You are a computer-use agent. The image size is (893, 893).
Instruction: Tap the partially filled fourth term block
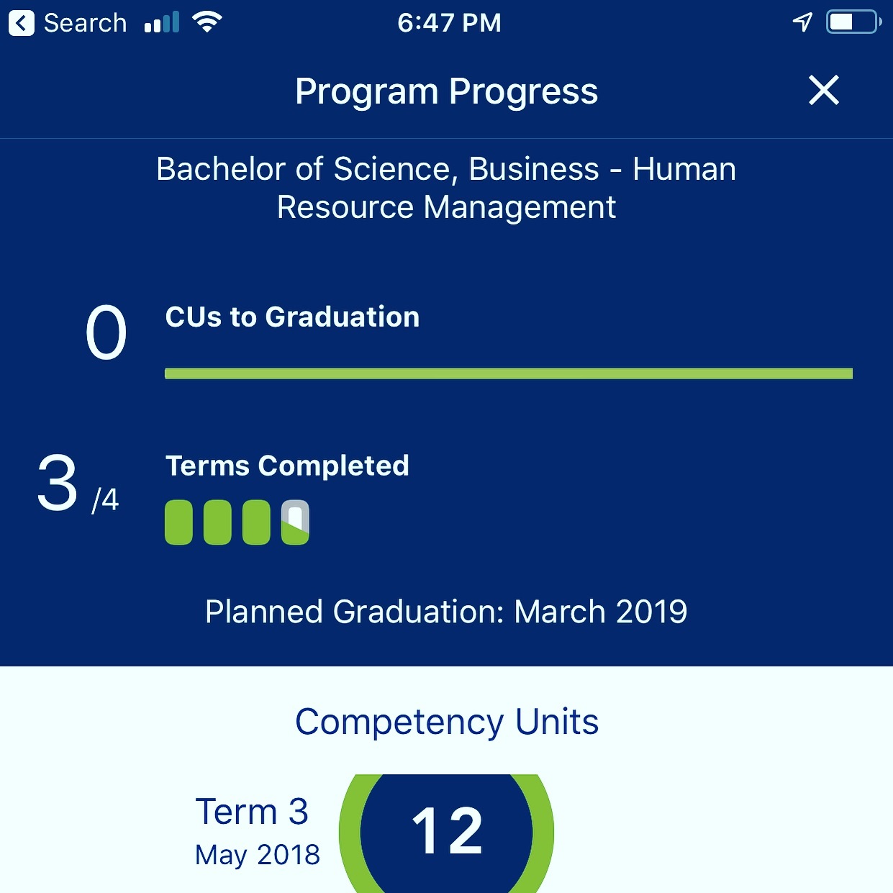coord(295,522)
